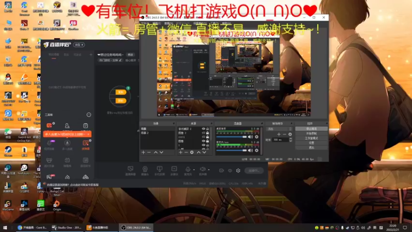Viewport: 412px width, 232px height.
Task: Open the stream settings help link
Action: [73, 185]
